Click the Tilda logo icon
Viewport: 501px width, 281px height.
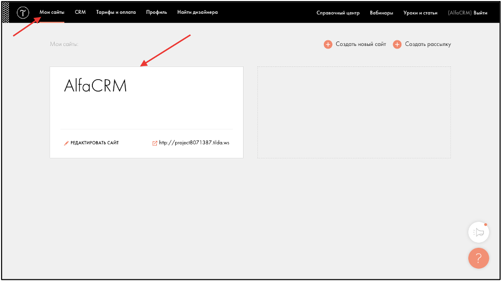[23, 13]
